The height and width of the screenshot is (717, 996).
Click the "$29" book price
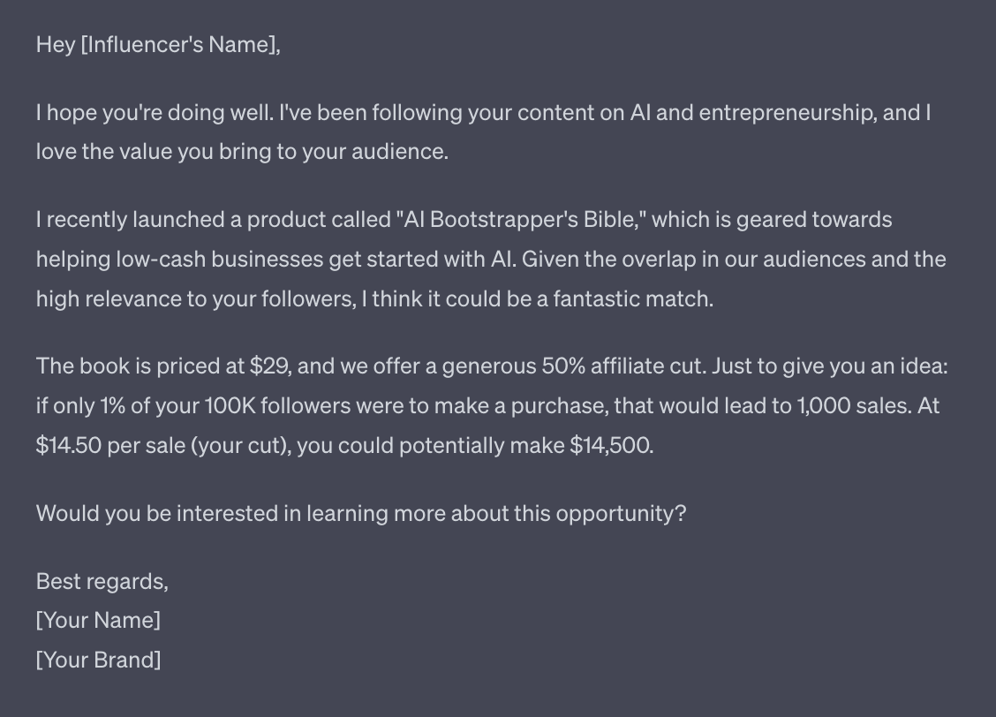click(x=268, y=366)
